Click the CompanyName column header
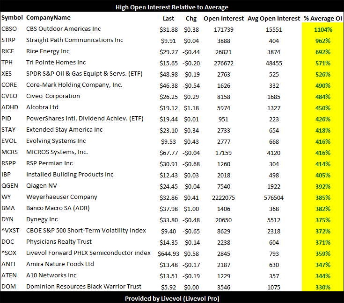 pos(48,17)
